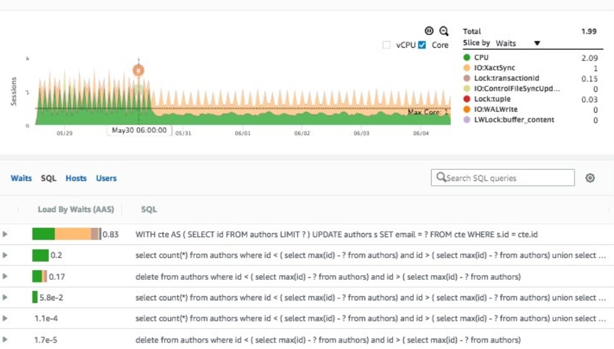Select the SQL tab
614x349 pixels.
49,178
